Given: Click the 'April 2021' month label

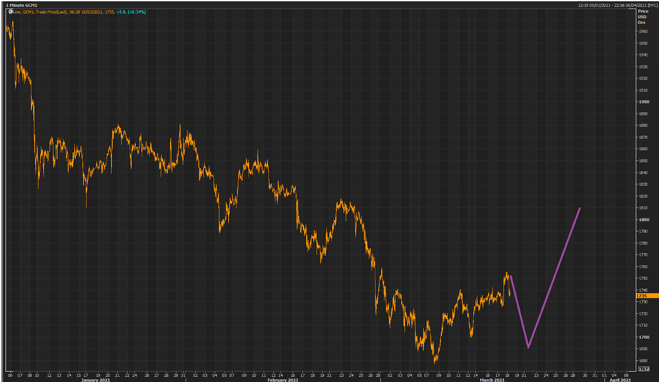Looking at the screenshot, I should coord(620,380).
